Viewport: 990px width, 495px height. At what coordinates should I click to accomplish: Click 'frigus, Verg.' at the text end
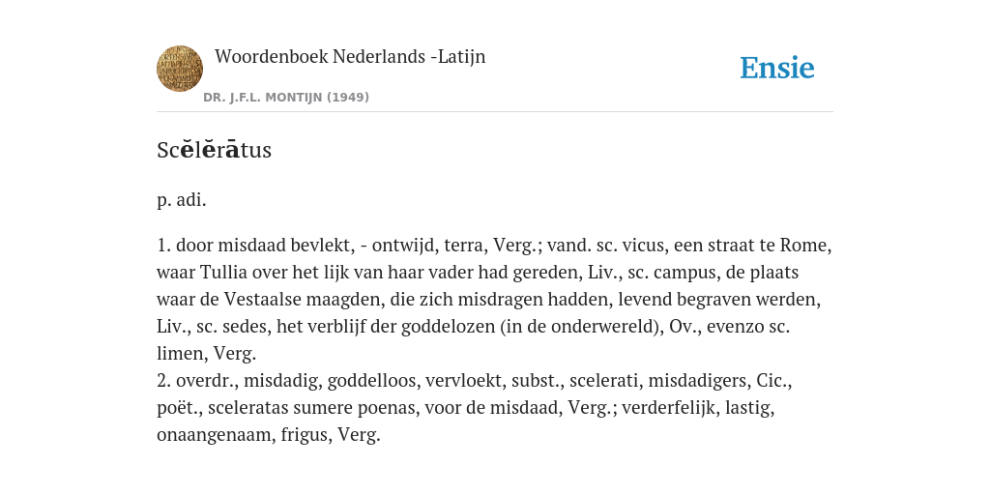point(331,436)
